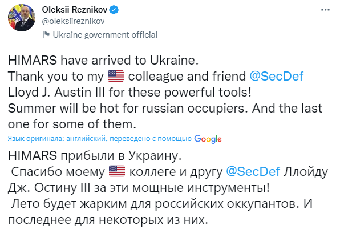Image resolution: width=340 pixels, height=233 pixels.
Task: Click the Google logo in translation notice
Action: pos(208,139)
